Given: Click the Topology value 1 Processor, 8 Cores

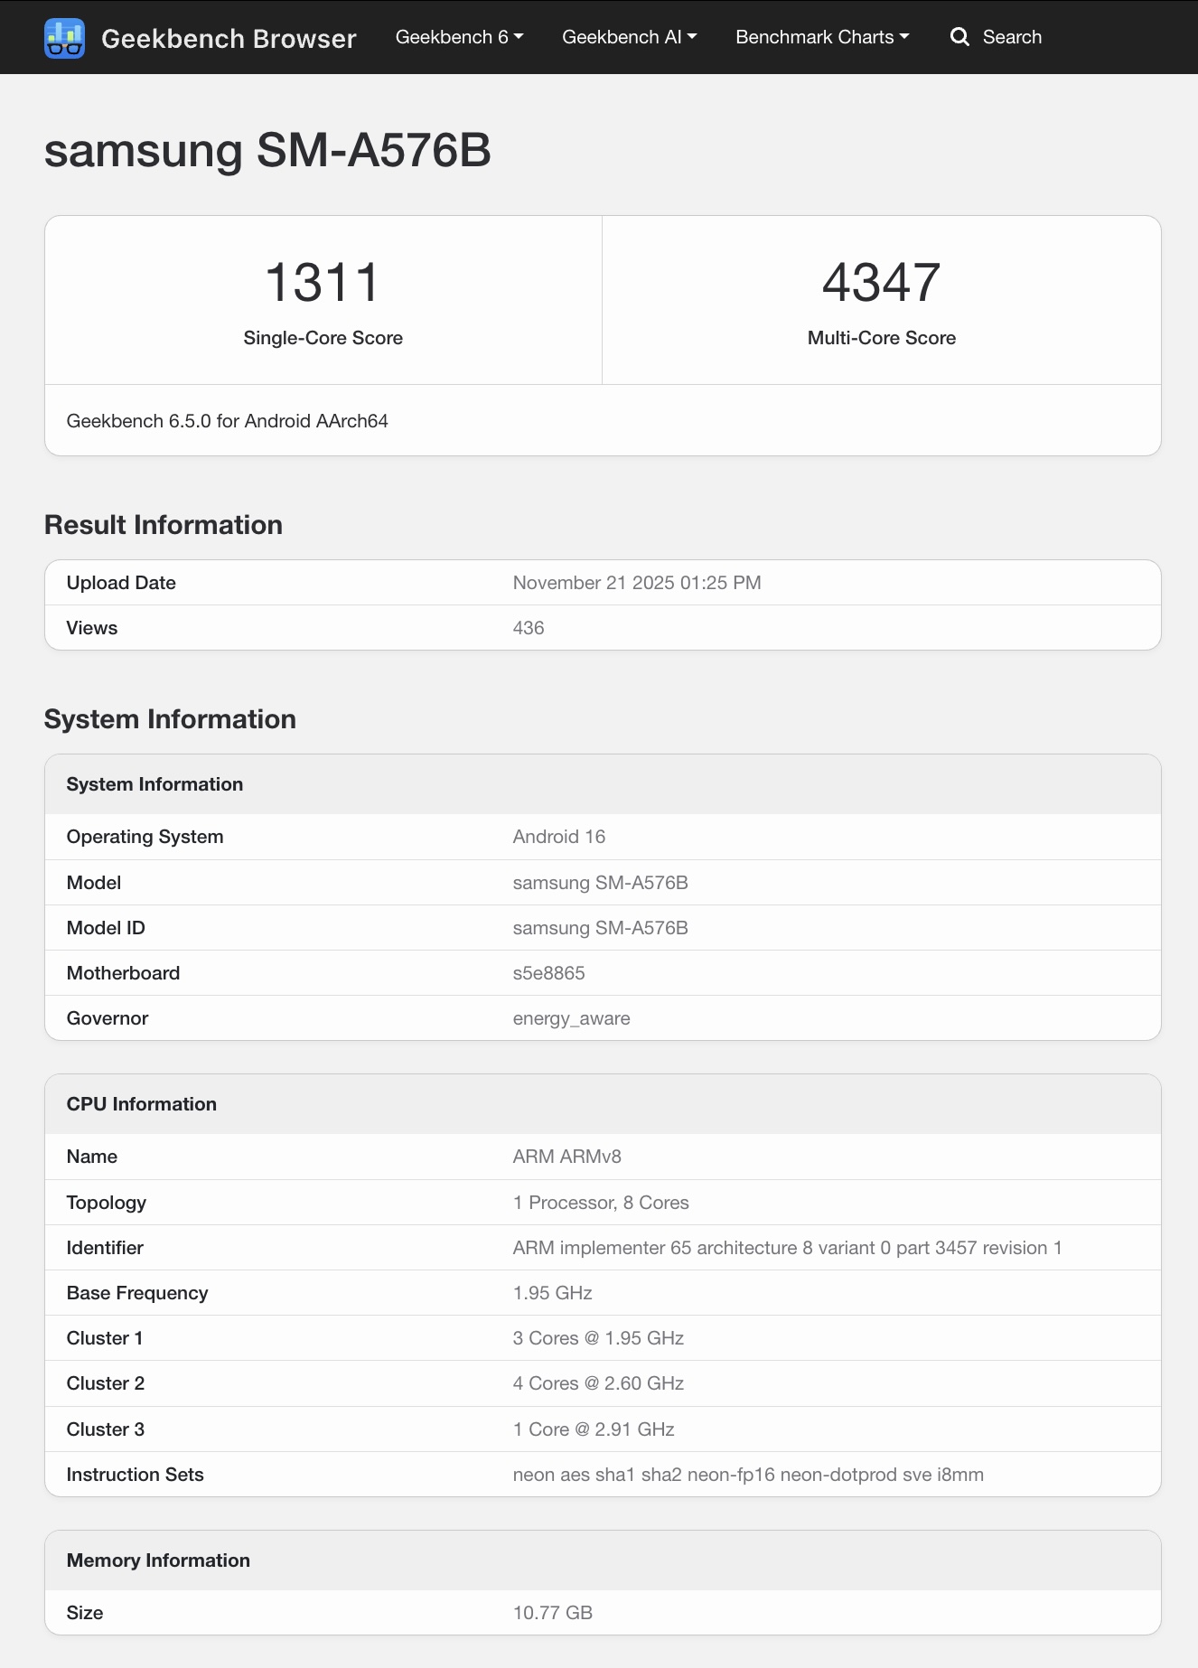Looking at the screenshot, I should (601, 1203).
